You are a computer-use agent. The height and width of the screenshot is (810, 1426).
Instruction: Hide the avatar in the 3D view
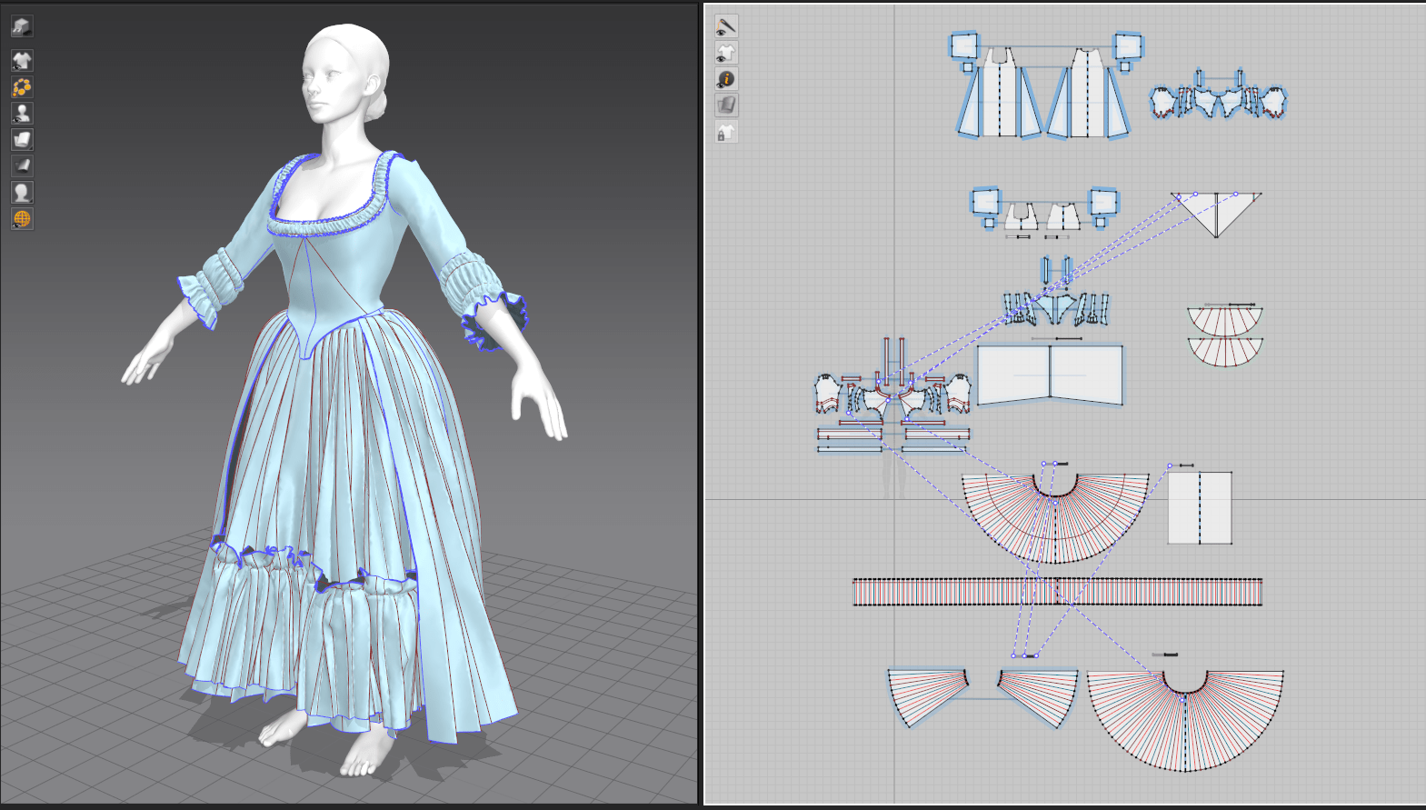[x=22, y=114]
